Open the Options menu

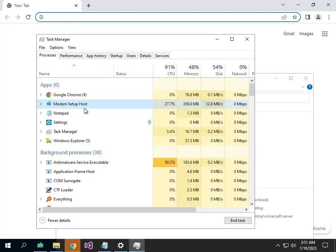[56, 48]
